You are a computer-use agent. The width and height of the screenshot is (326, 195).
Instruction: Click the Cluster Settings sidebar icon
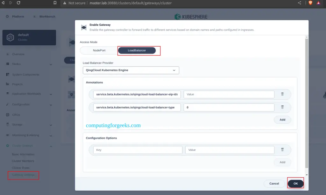[8, 146]
